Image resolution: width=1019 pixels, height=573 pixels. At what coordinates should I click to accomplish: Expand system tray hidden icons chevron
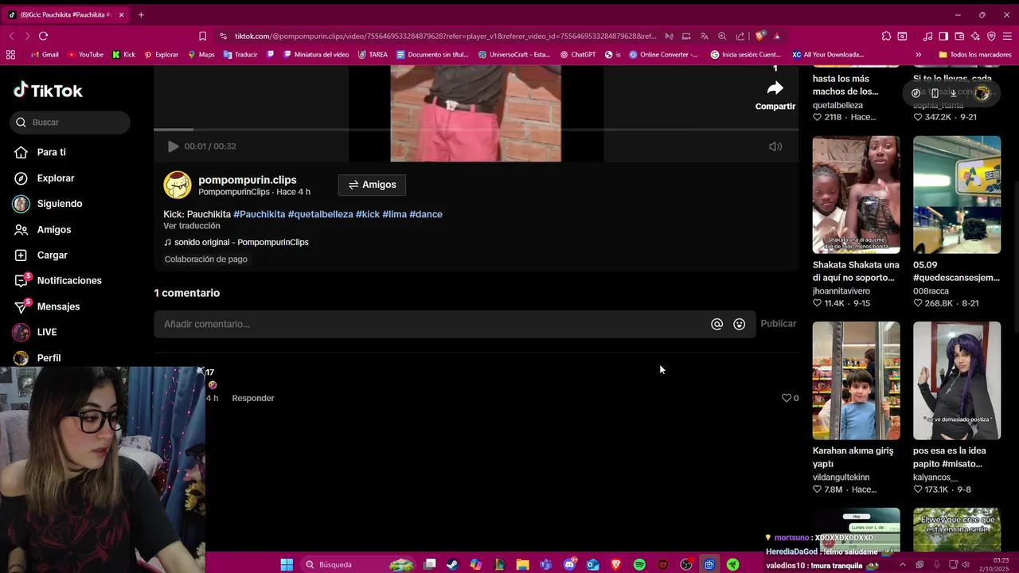[x=902, y=564]
